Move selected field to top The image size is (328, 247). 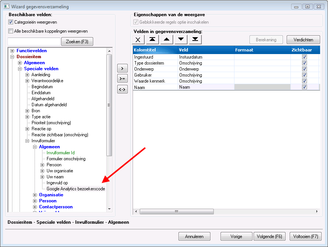coord(152,40)
